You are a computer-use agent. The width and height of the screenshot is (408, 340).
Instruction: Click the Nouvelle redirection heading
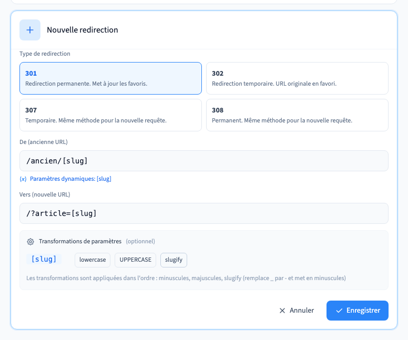click(83, 30)
